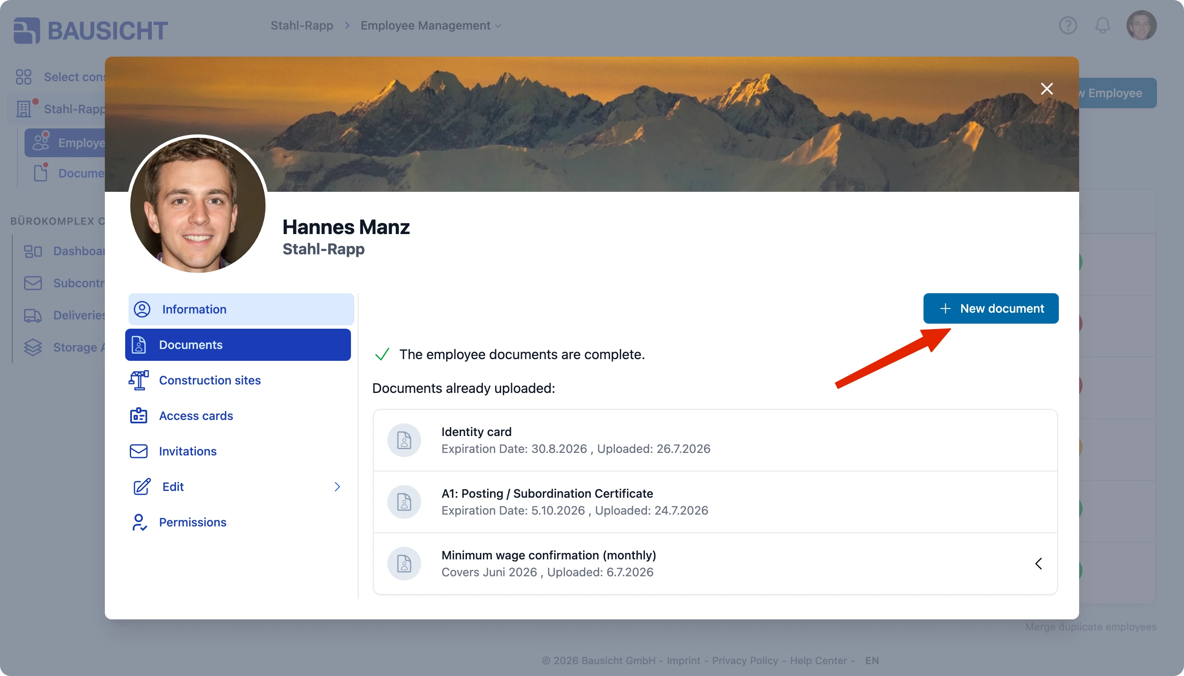Viewport: 1184px width, 676px height.
Task: Click the Invitations envelope icon
Action: pyautogui.click(x=138, y=451)
